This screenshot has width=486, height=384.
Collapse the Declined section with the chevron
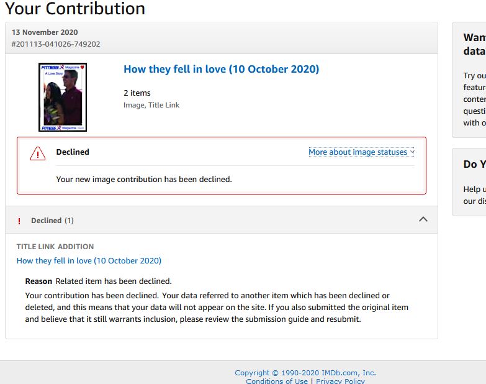tap(423, 219)
